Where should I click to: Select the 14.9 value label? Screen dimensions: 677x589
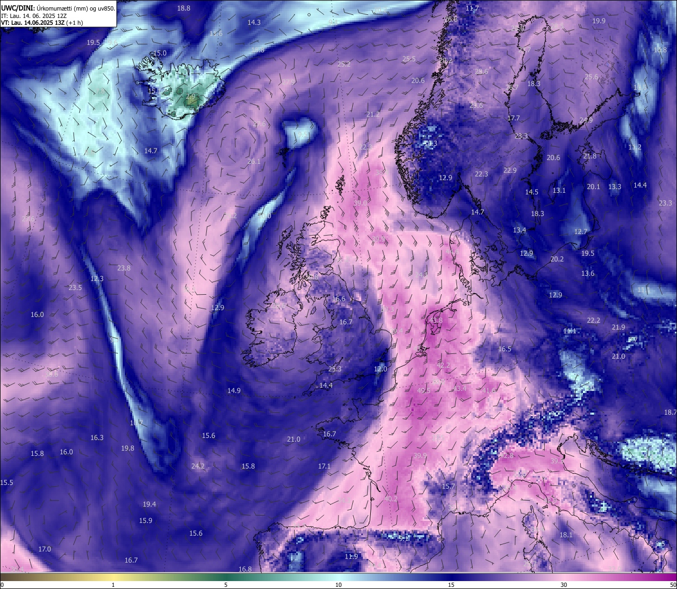234,391
